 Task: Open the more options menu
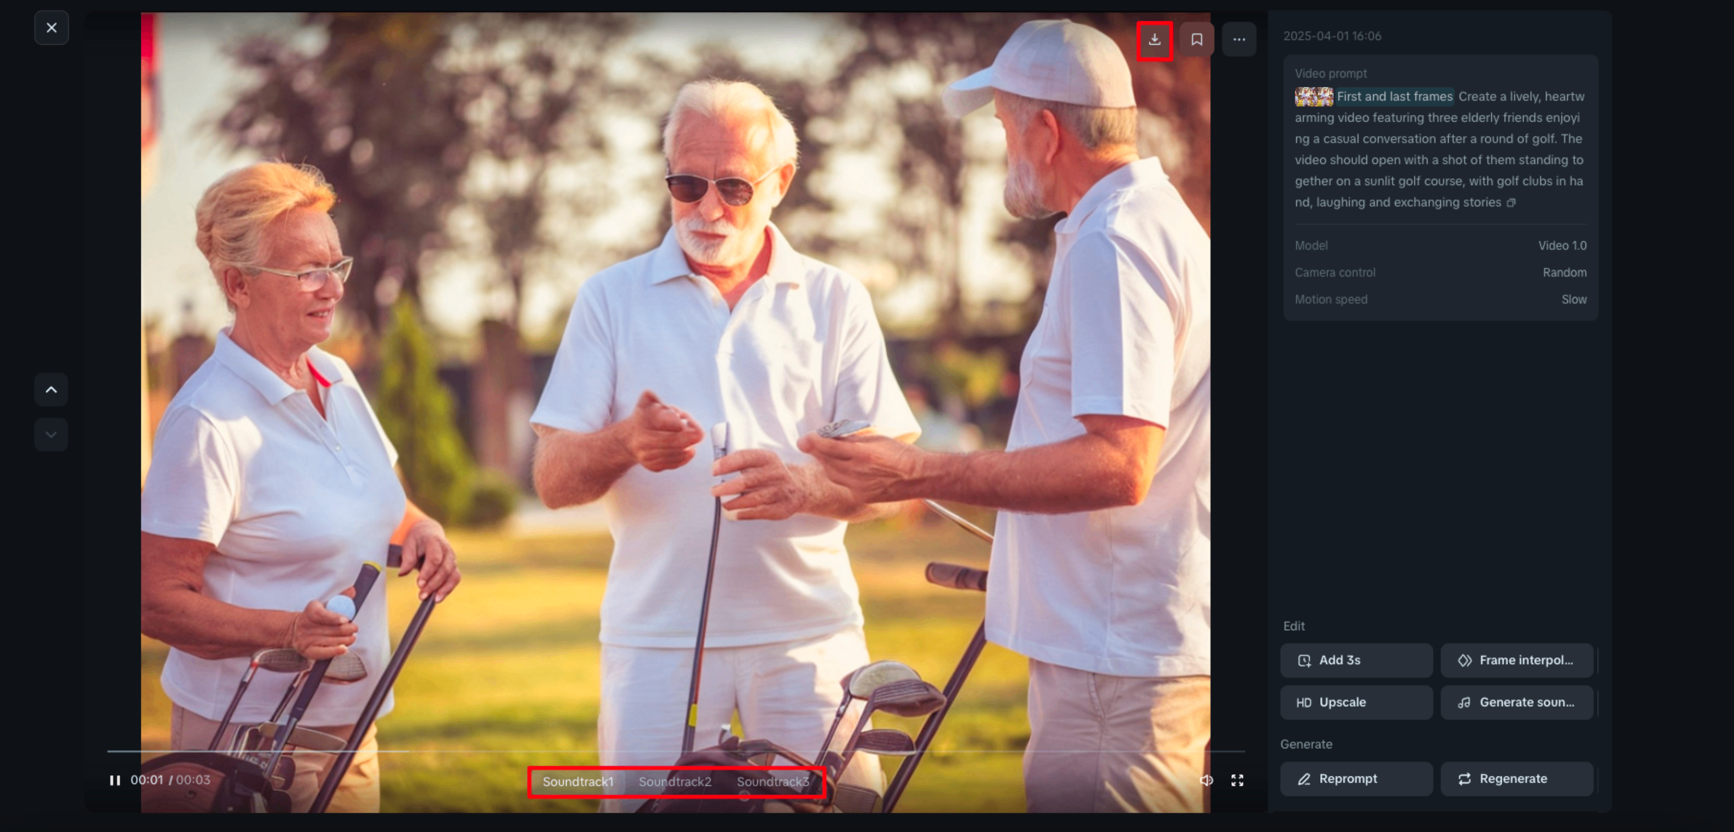[x=1239, y=40]
